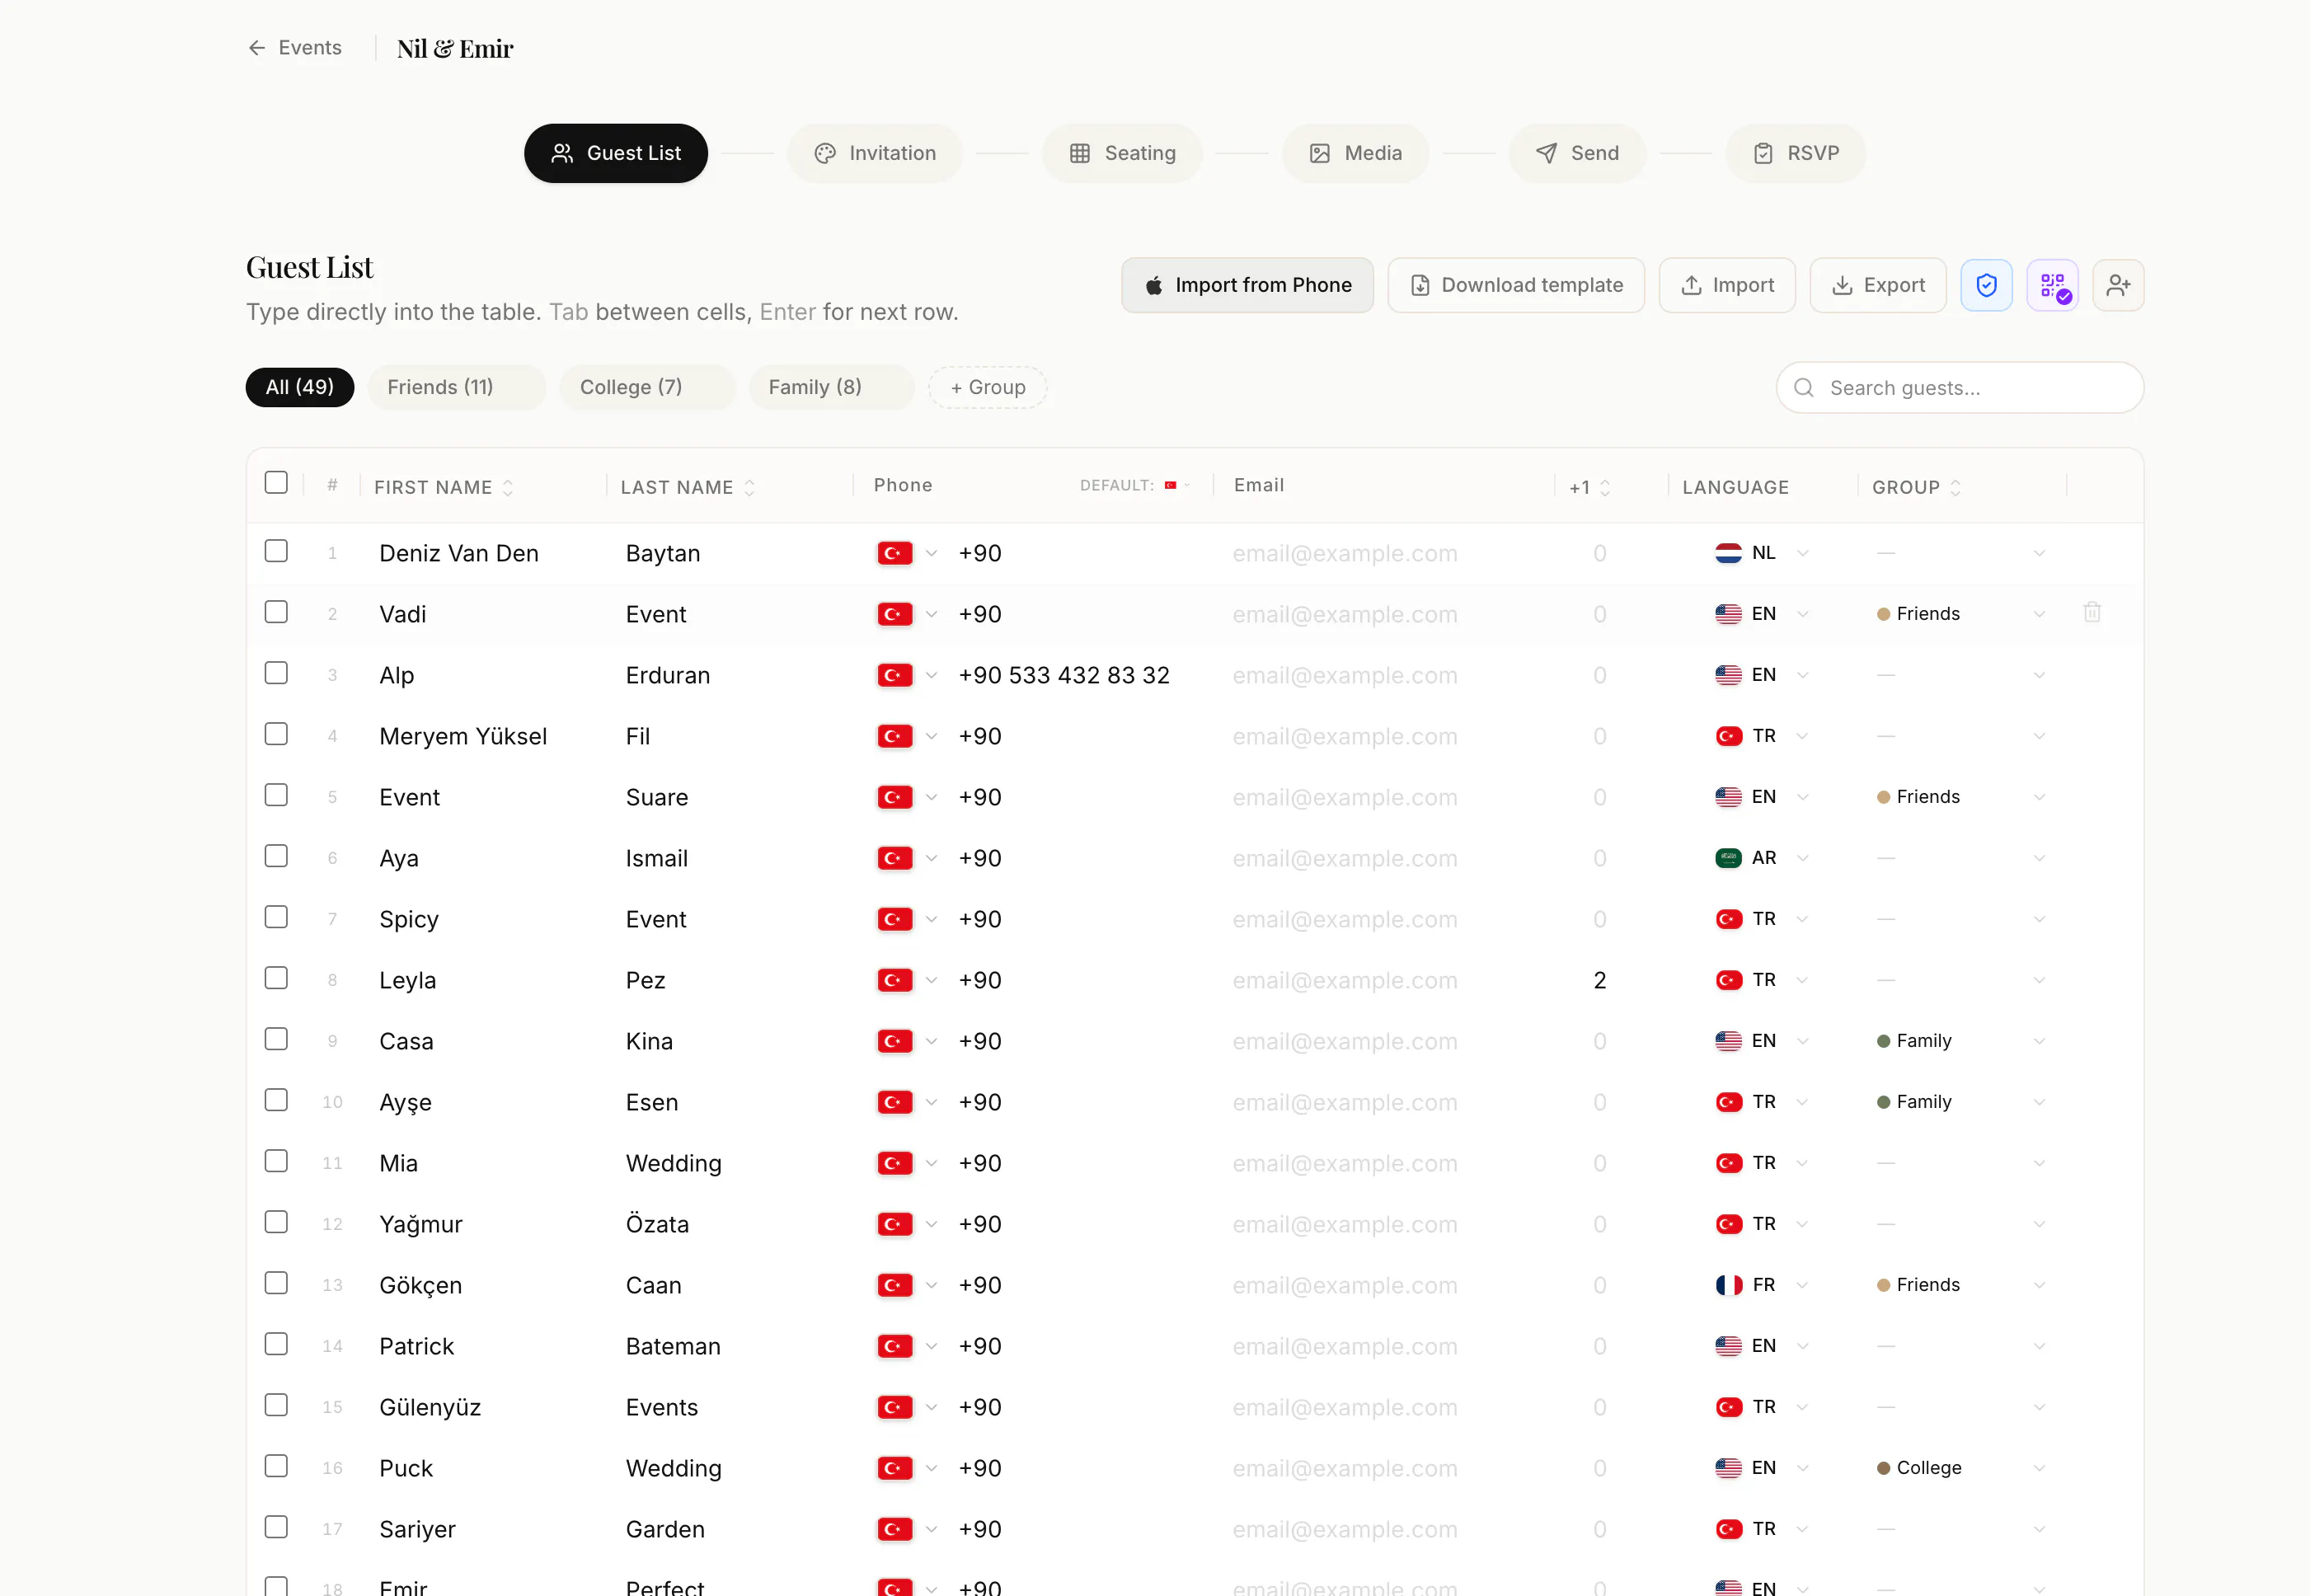
Task: Click the search magnifier icon
Action: pos(1804,388)
